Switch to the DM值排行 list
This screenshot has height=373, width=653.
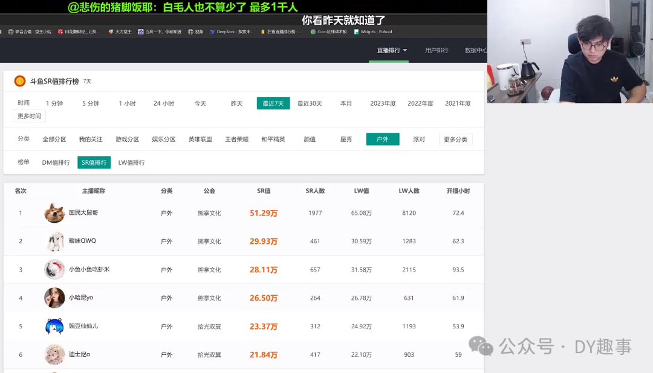point(56,162)
